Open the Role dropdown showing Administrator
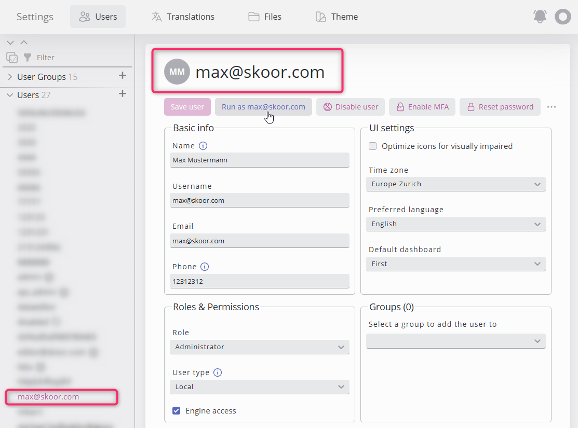 [x=259, y=347]
